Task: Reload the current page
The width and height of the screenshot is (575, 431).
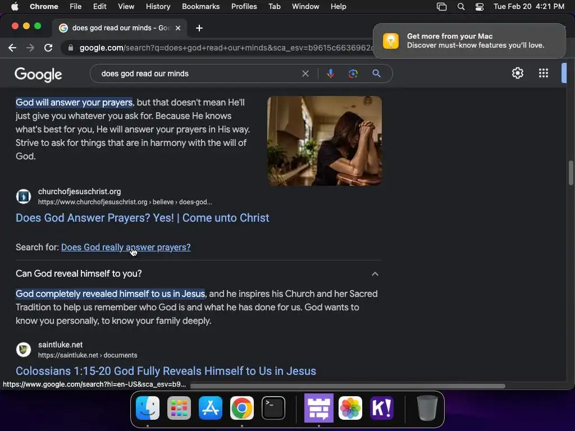Action: tap(48, 48)
